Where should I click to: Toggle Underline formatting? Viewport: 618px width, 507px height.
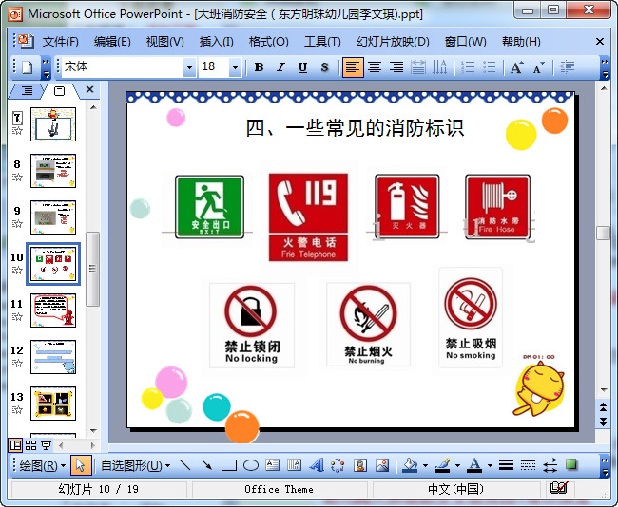[x=302, y=67]
